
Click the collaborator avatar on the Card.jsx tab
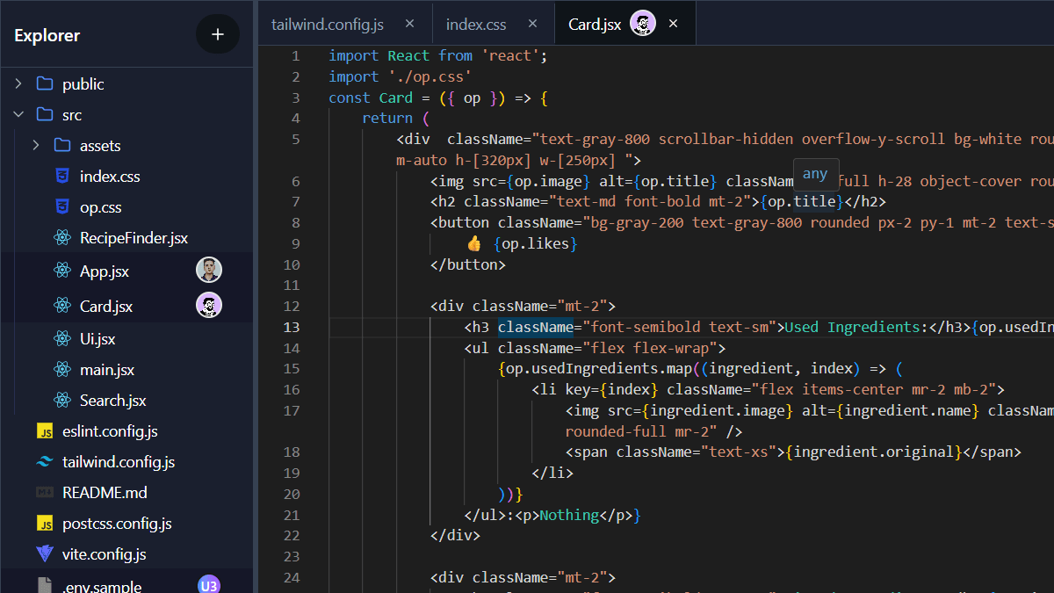[x=642, y=24]
